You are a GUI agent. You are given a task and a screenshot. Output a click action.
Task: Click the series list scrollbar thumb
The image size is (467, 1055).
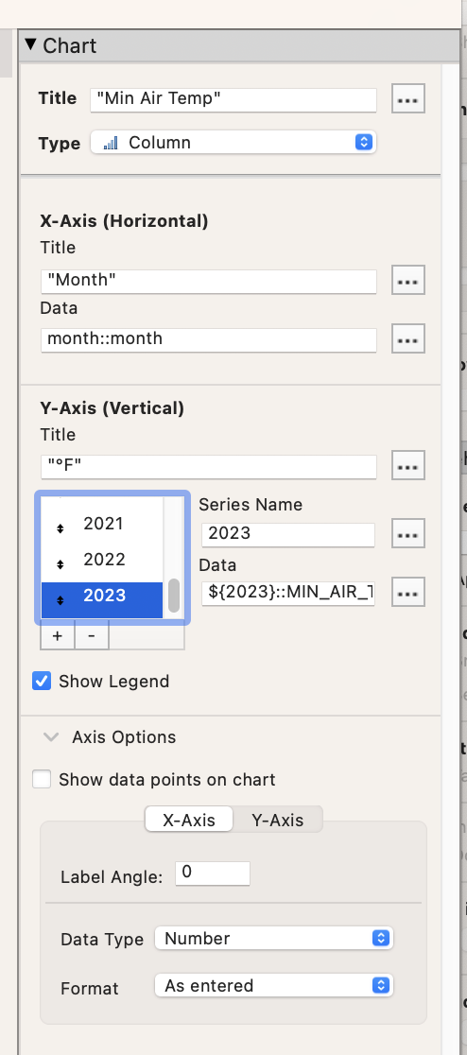[174, 595]
